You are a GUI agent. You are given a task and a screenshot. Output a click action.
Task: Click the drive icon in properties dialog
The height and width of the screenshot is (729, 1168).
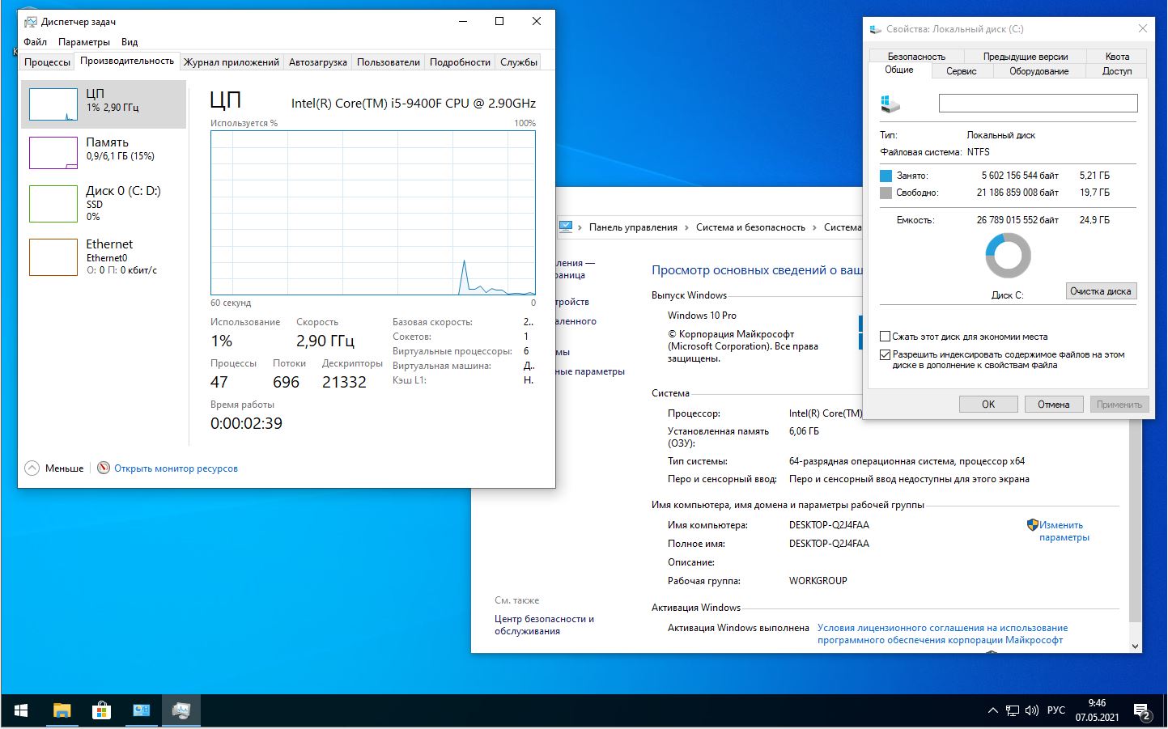(x=890, y=104)
